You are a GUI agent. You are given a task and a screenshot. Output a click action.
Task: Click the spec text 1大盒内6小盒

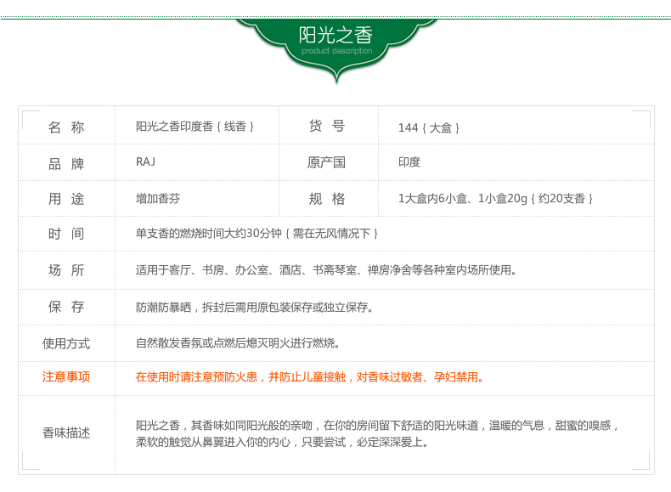(x=432, y=199)
